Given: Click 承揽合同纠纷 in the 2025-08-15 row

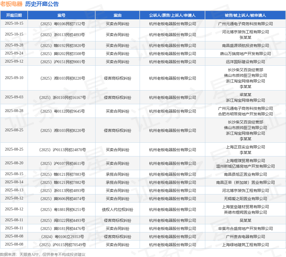Looking at the screenshot, I should 118,174.
